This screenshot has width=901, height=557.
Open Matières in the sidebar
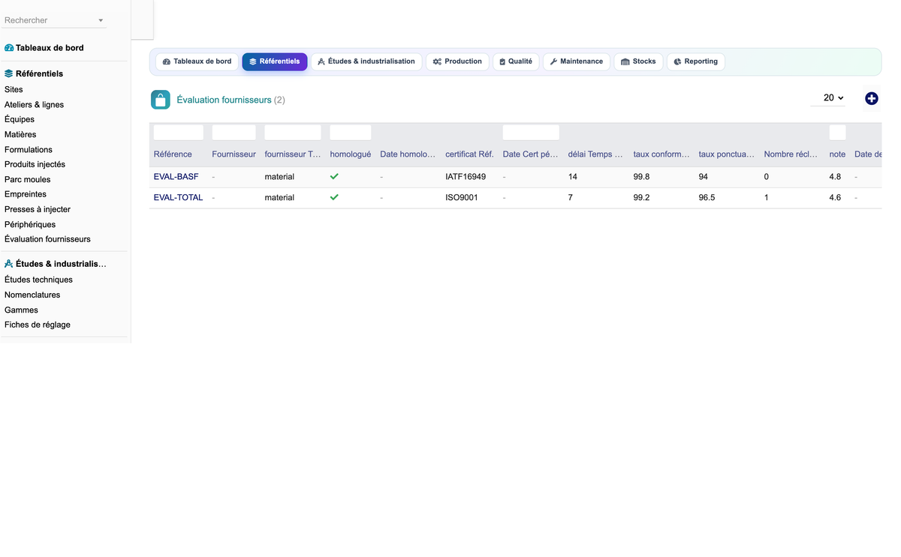20,134
